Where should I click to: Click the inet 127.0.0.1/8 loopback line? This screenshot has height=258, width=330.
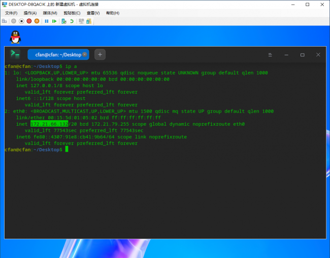(59, 86)
